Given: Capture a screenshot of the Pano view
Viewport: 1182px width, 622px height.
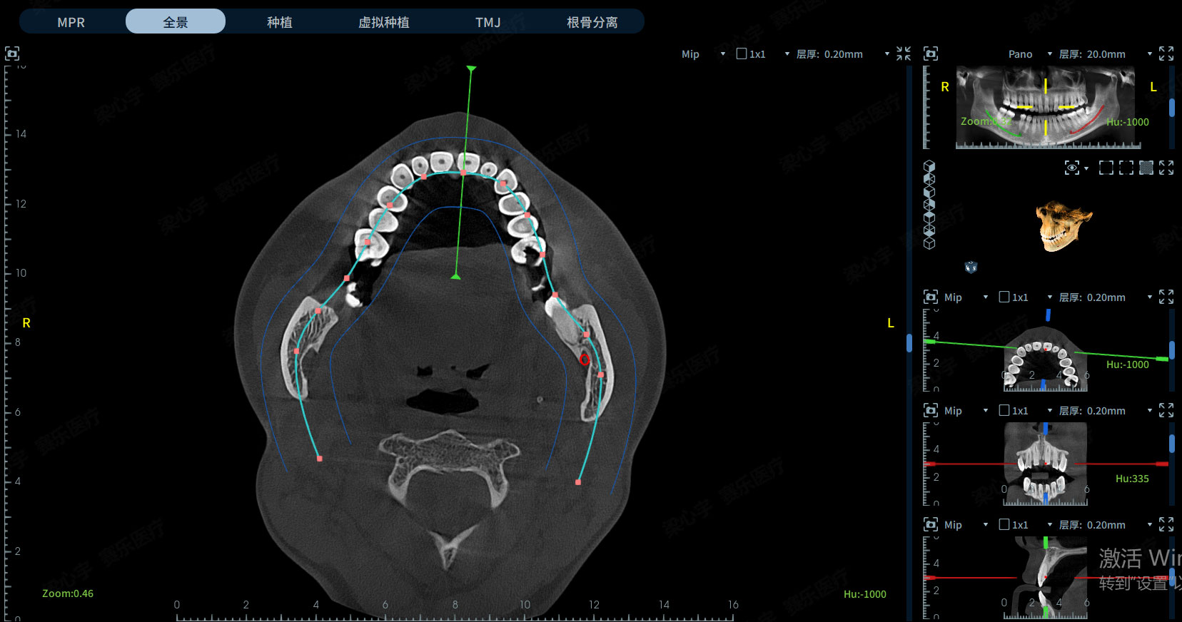Looking at the screenshot, I should [x=931, y=53].
